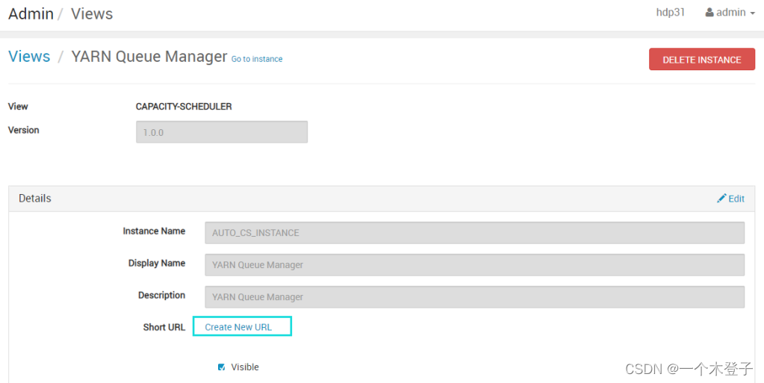Click the Display Name field
Screen dimensions: 764x383
pyautogui.click(x=474, y=264)
